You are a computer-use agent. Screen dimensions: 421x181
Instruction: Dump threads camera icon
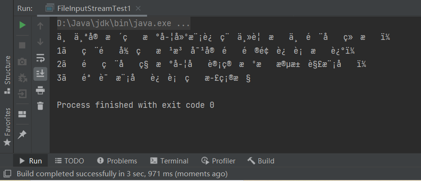(22, 62)
